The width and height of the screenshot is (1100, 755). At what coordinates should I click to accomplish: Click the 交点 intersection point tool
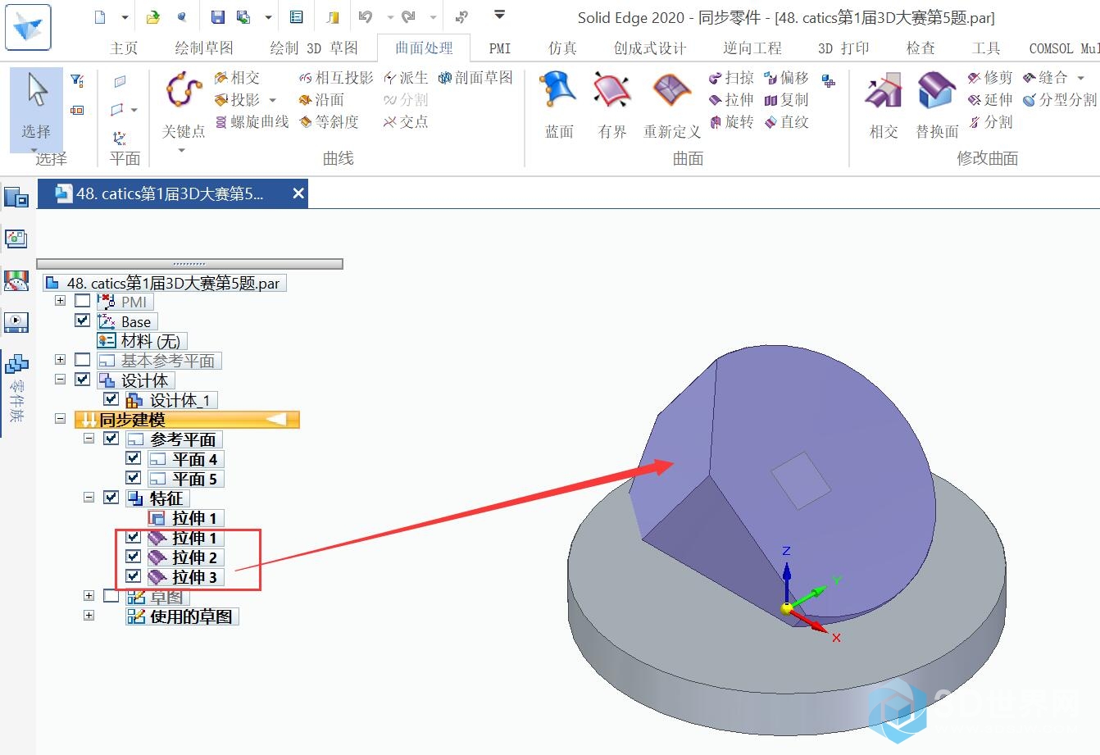coord(406,122)
